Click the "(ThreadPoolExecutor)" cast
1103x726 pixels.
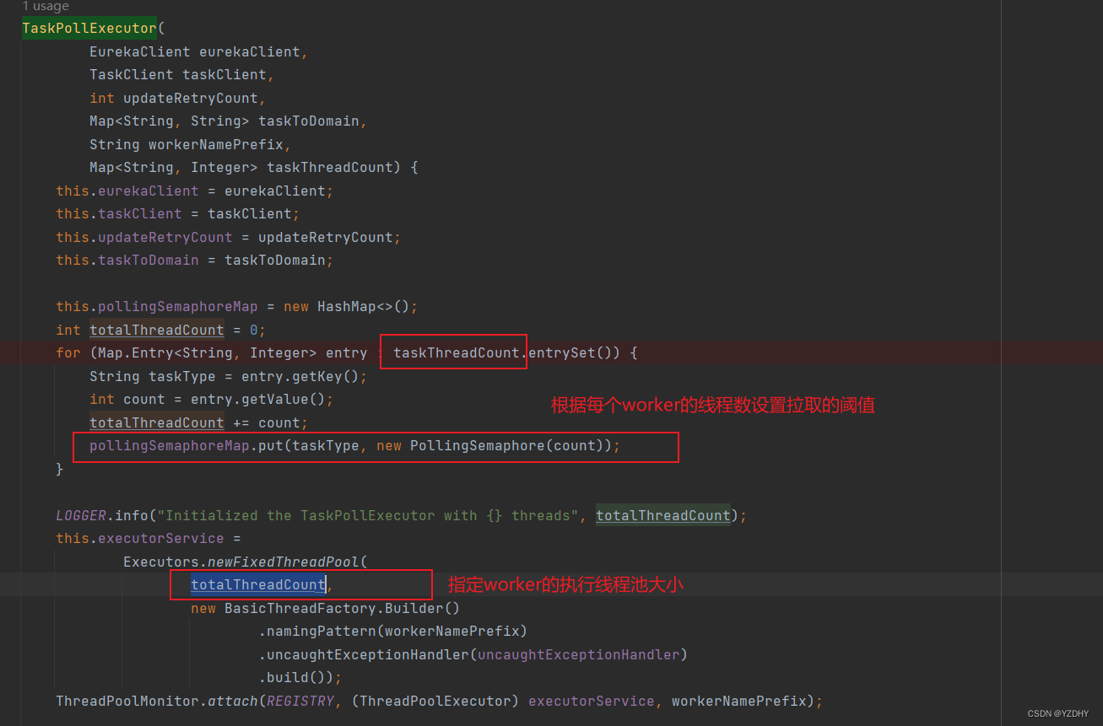click(x=435, y=701)
